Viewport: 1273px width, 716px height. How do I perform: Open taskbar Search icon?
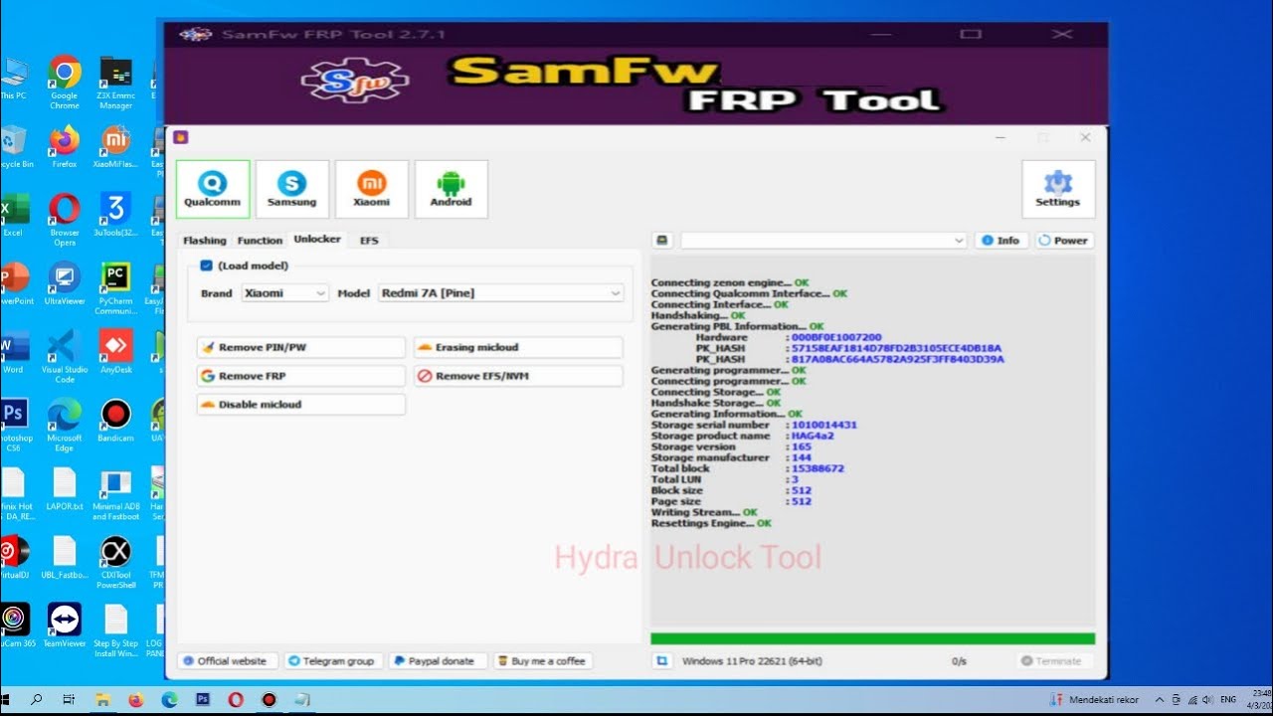(x=37, y=700)
